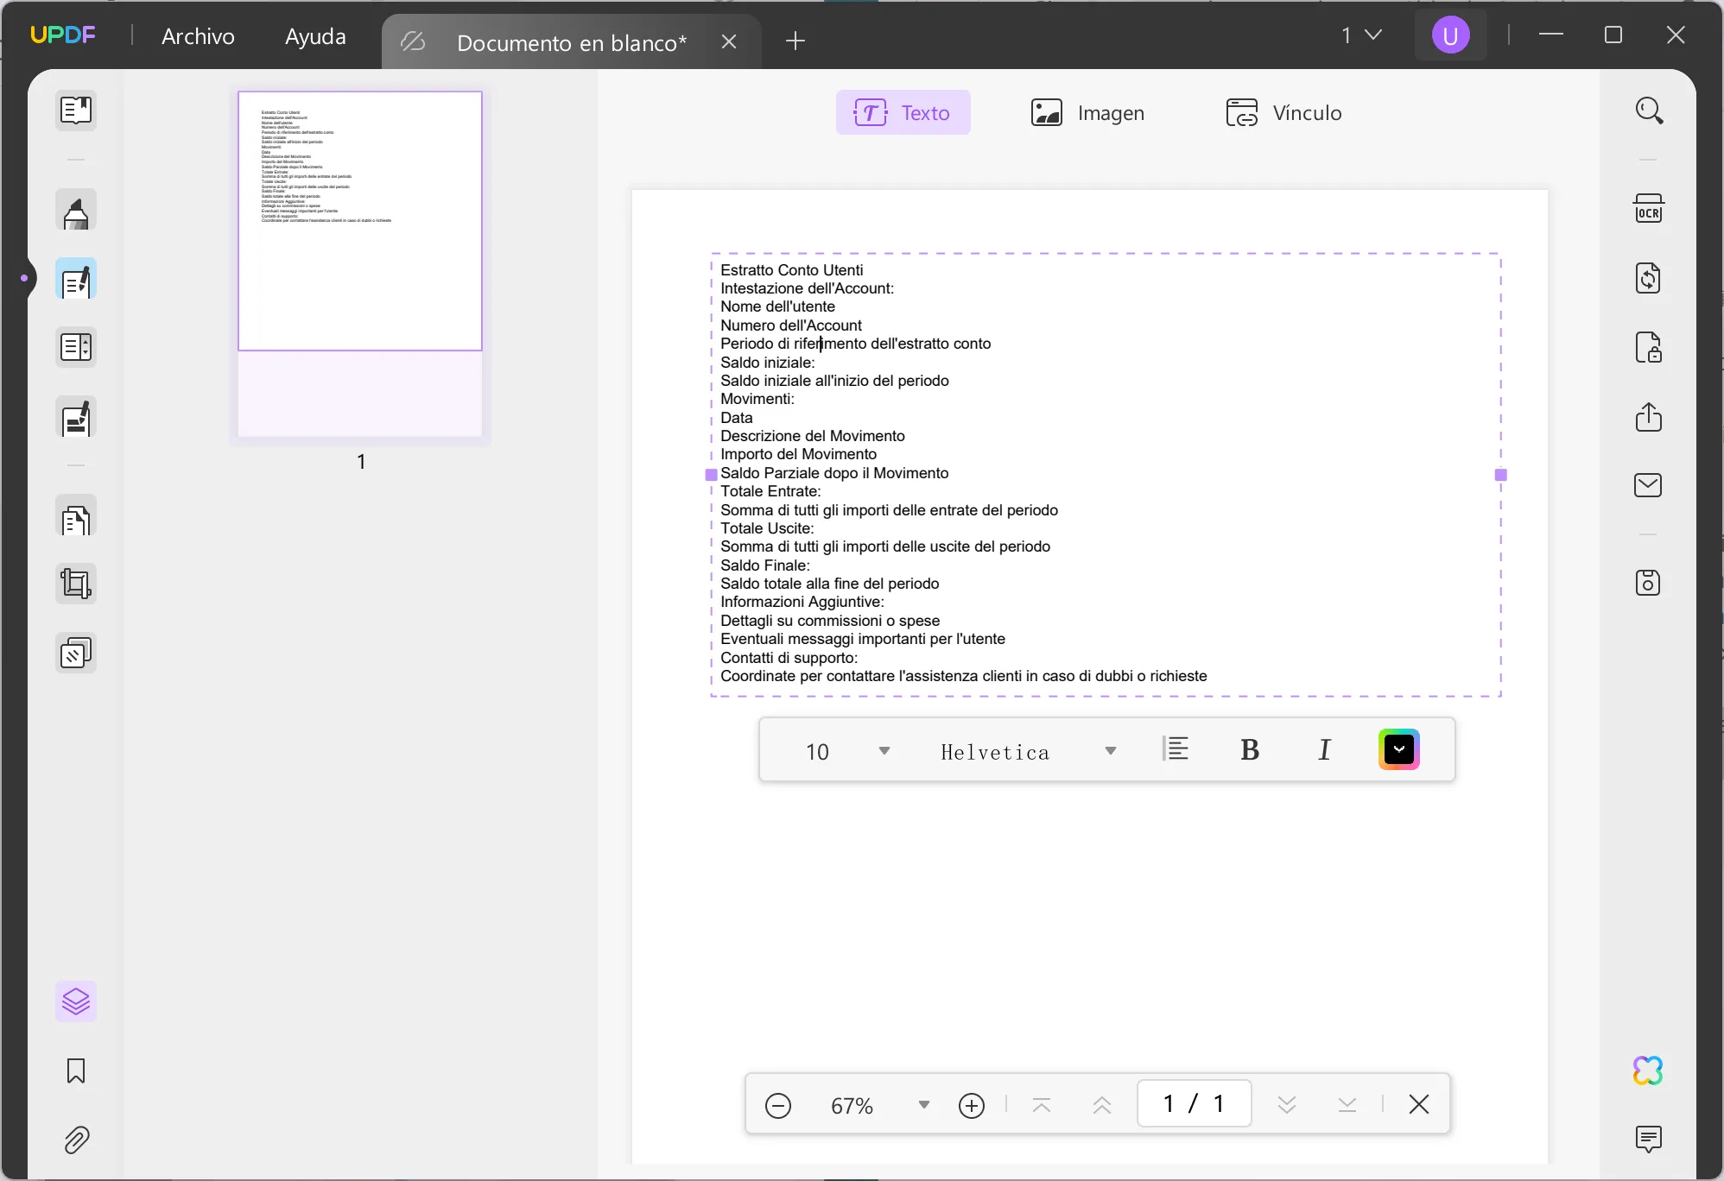1724x1181 pixels.
Task: Grab the right resize handle of text box
Action: (x=1501, y=475)
